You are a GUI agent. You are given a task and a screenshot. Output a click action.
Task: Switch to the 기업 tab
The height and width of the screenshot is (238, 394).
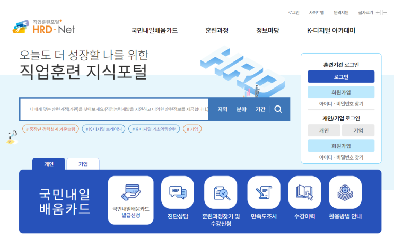click(x=83, y=164)
